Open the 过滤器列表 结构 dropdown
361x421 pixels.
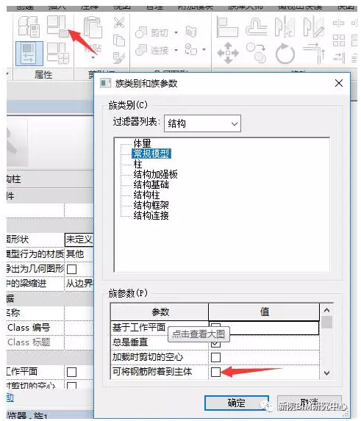point(202,123)
